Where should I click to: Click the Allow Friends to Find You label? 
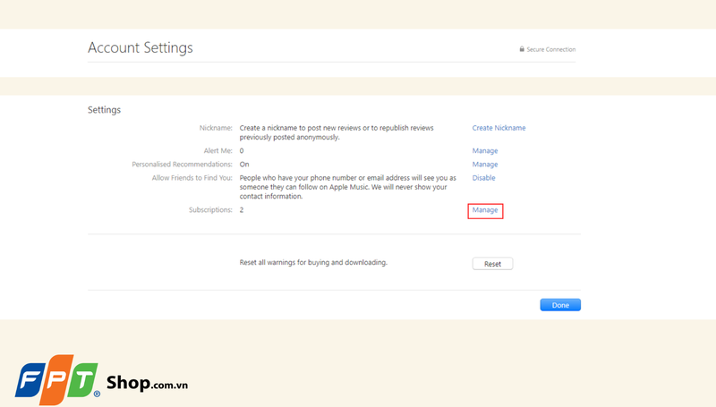192,178
